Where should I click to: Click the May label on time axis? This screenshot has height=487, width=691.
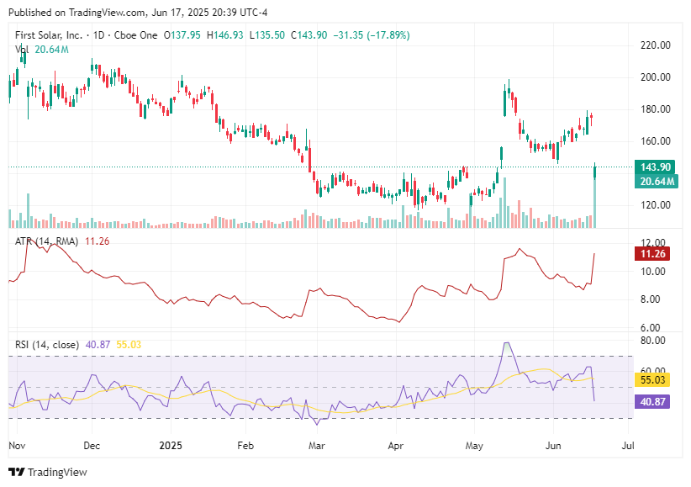tap(474, 446)
